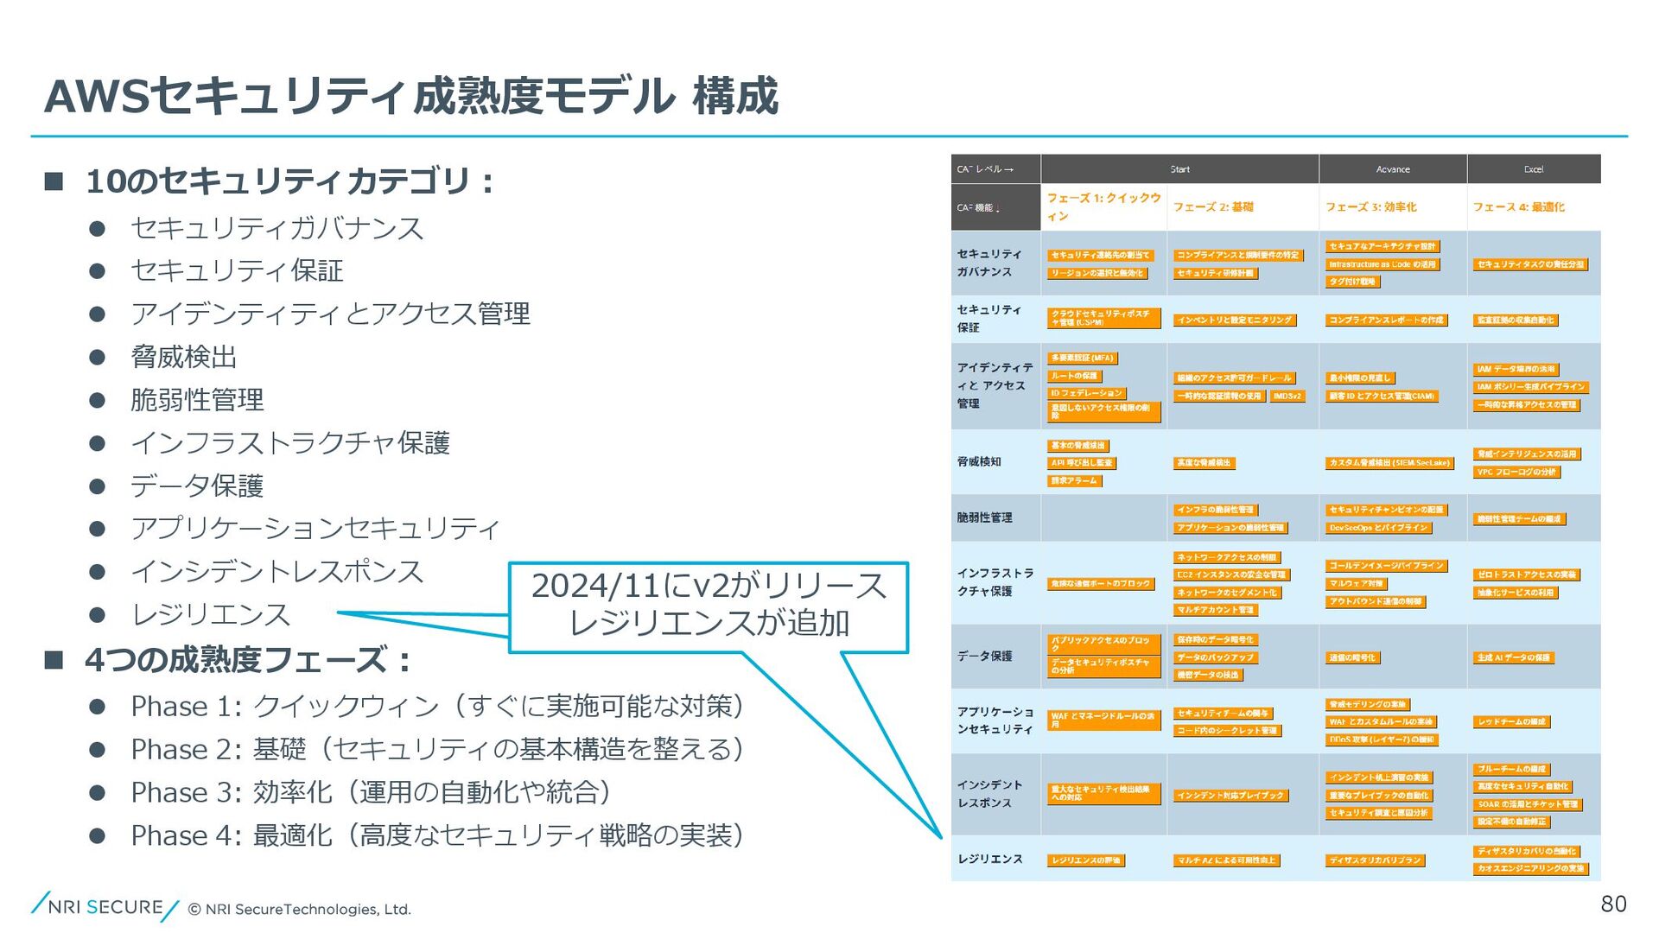Click bullet 'レジリエンス' in the left list
Screen dimensions: 1659x933
[x=210, y=615]
